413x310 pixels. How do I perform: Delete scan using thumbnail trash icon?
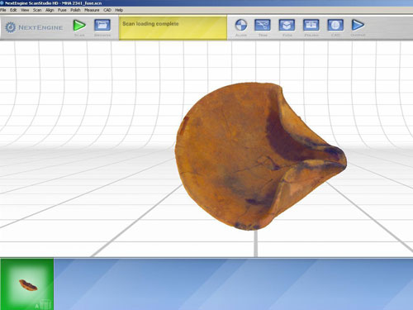pos(46,303)
